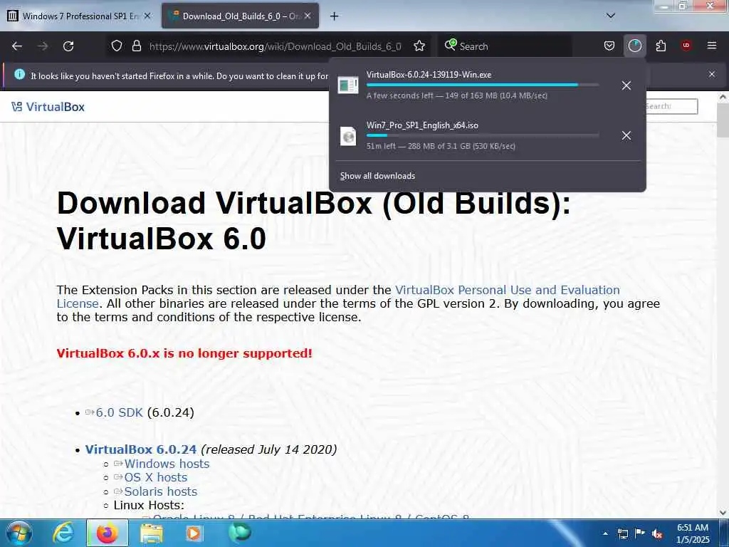Viewport: 729px width, 547px height.
Task: Dismiss the Firefox cleanup notification bar
Action: pos(712,74)
